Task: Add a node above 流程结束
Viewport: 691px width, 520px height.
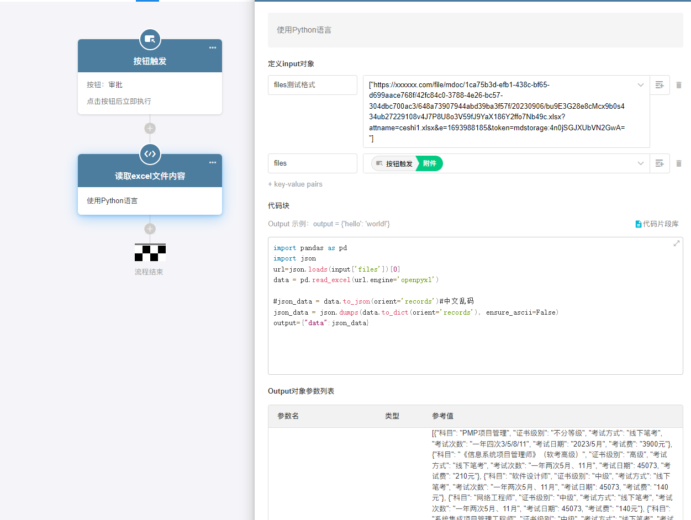Action: [x=150, y=229]
